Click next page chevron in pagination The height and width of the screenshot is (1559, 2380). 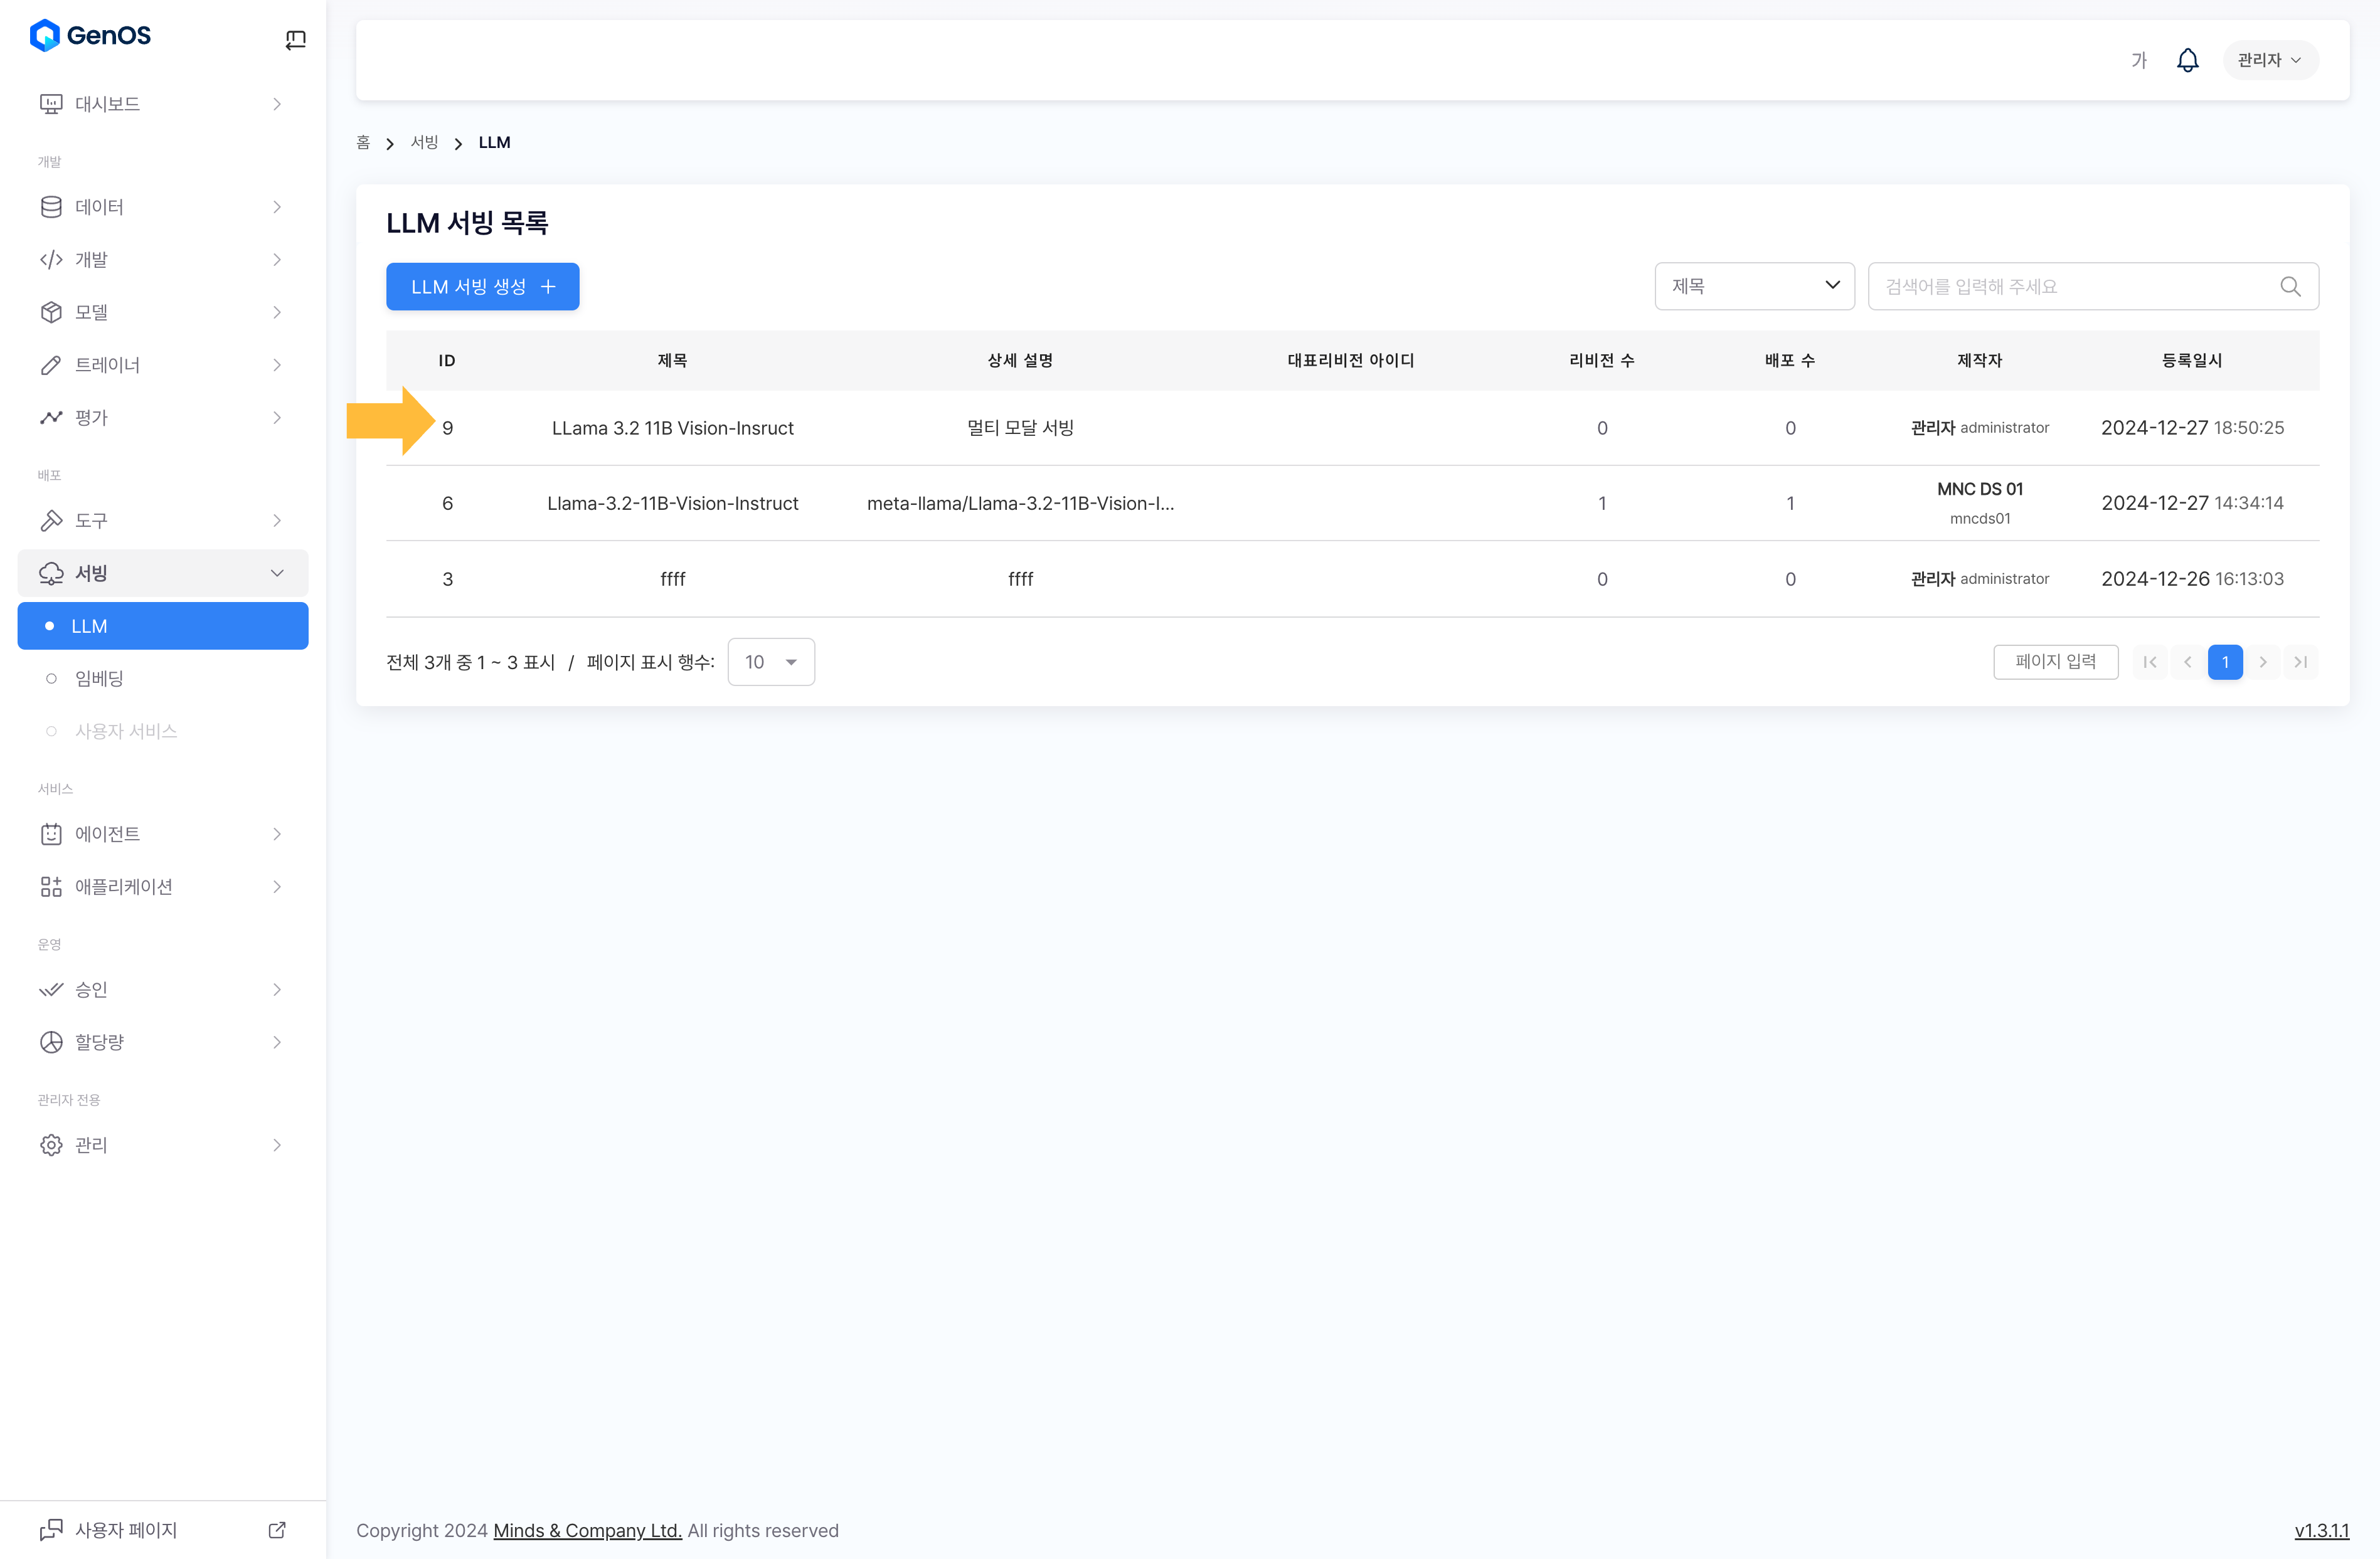[2263, 662]
